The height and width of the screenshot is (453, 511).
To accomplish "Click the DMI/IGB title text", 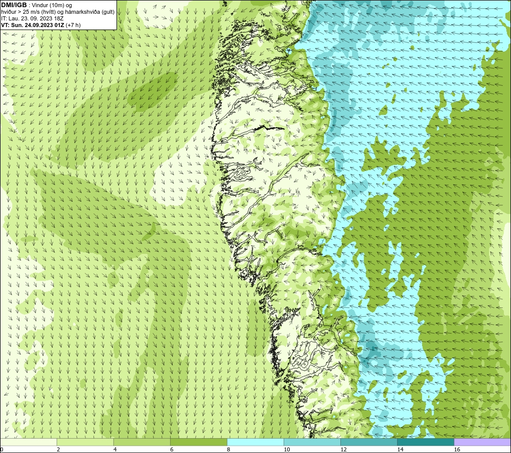I will pos(14,5).
